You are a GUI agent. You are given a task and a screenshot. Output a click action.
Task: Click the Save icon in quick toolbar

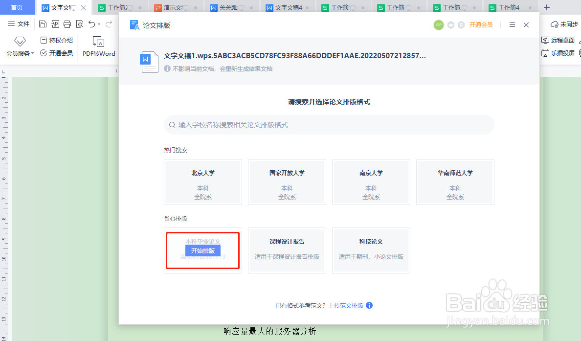43,24
